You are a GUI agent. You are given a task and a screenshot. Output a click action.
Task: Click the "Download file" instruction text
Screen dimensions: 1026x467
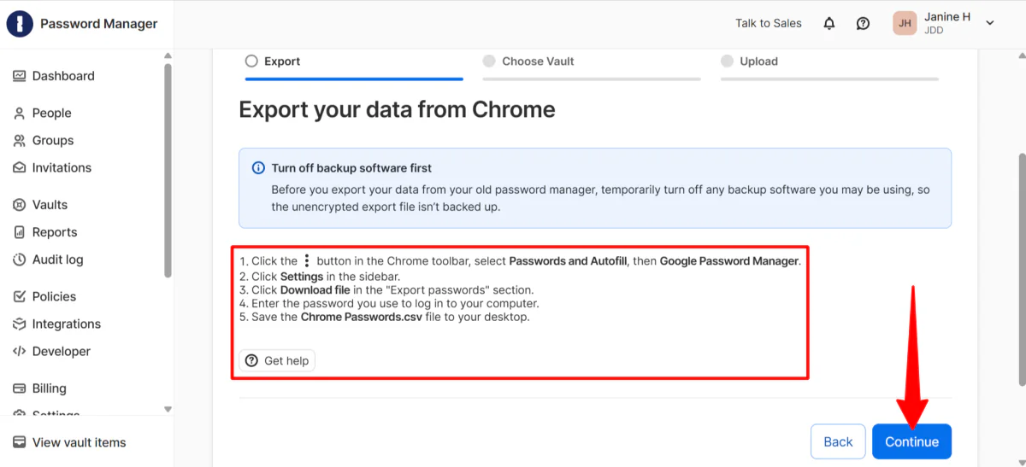(x=315, y=290)
